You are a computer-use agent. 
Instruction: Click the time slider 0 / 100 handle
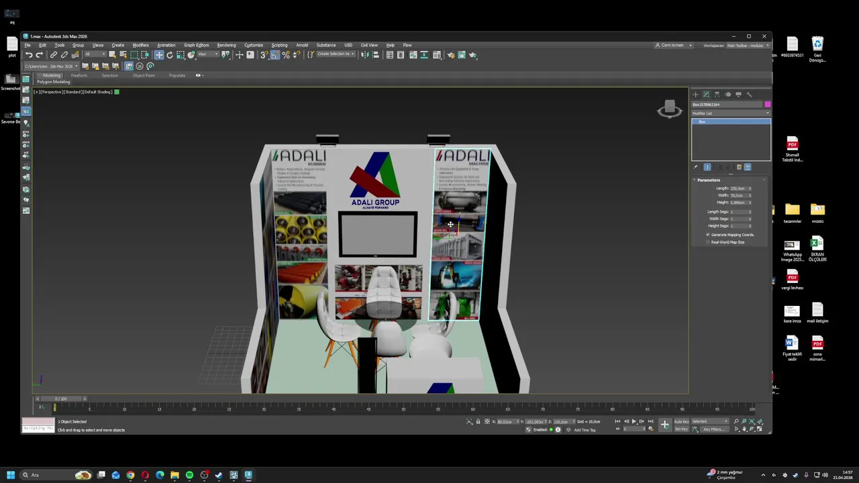click(61, 398)
